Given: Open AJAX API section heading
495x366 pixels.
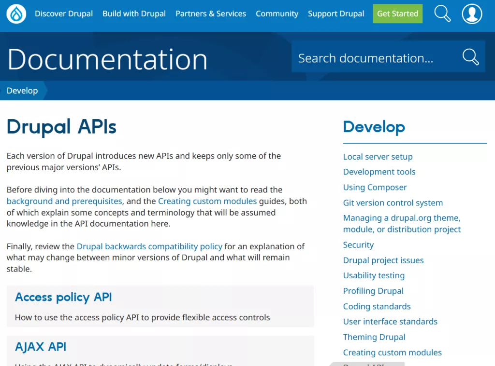Looking at the screenshot, I should point(41,347).
